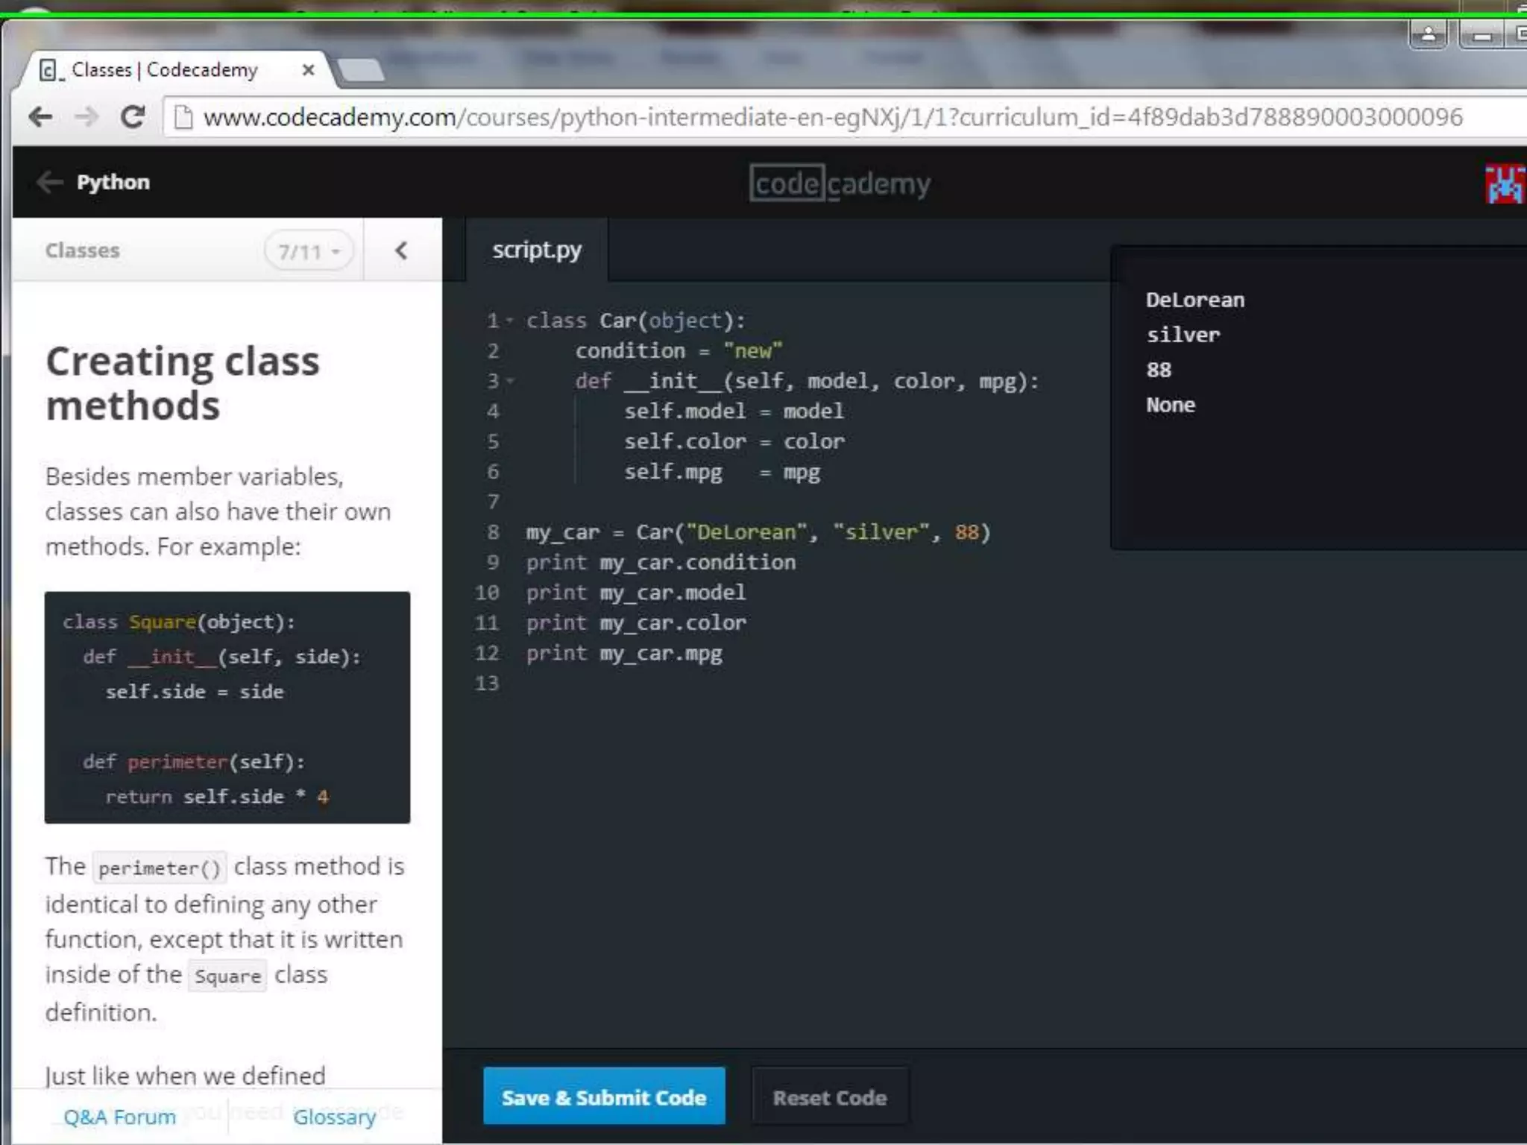Screen dimensions: 1527x1145
Task: Click the browser user profile icon
Action: point(1428,34)
